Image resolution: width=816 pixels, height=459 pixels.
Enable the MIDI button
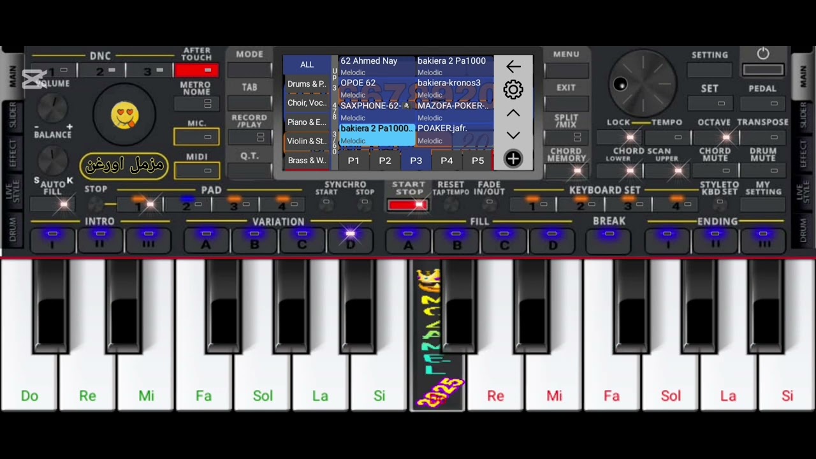click(196, 170)
